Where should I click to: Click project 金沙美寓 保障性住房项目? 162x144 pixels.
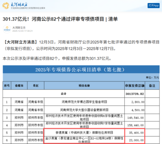[84, 140]
